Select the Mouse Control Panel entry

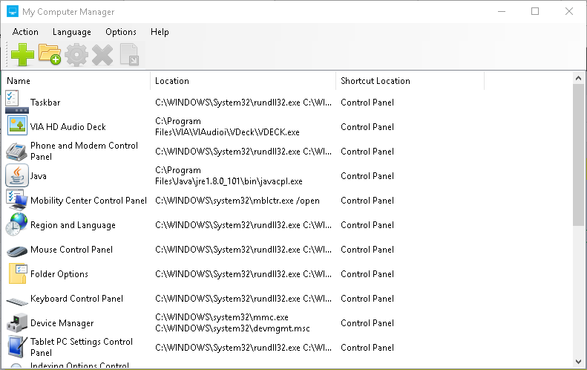[x=71, y=250]
